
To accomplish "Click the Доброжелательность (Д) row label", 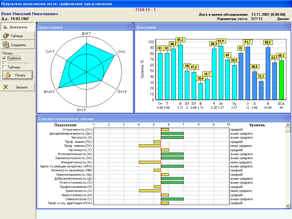I will [x=73, y=179].
